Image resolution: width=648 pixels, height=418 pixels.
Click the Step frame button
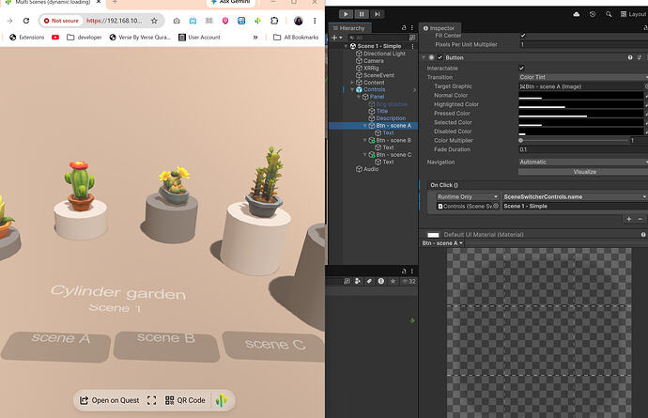pos(378,14)
